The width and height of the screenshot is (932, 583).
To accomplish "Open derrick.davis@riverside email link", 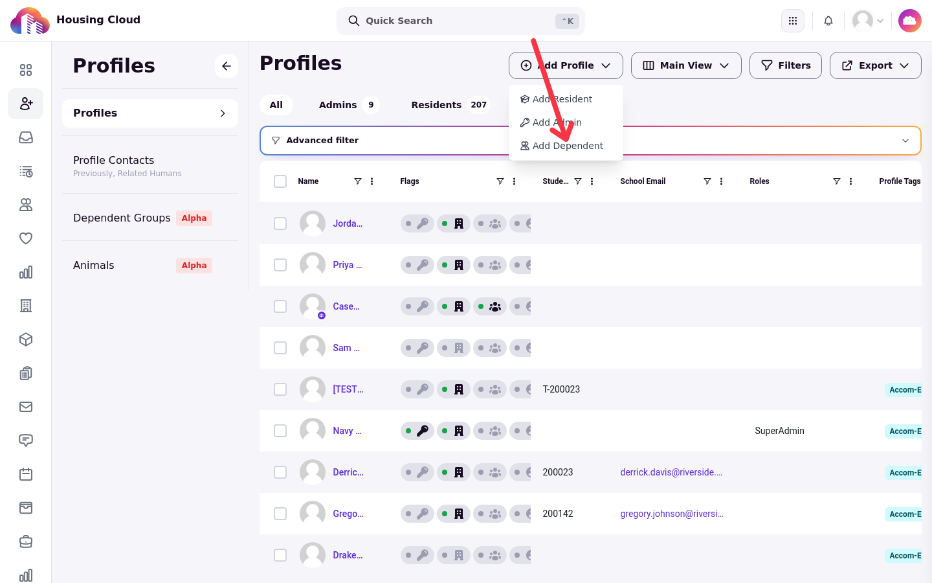I will (x=671, y=472).
